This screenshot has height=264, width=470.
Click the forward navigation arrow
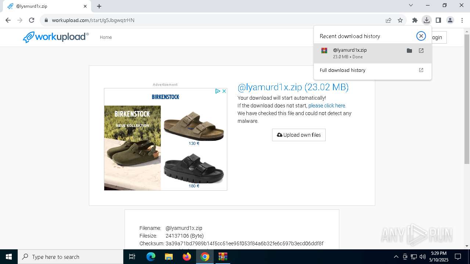[x=20, y=20]
